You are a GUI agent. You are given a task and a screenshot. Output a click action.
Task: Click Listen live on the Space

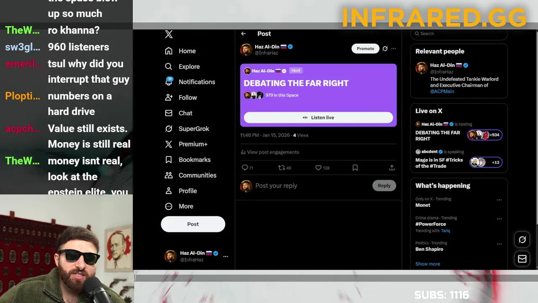click(x=318, y=118)
